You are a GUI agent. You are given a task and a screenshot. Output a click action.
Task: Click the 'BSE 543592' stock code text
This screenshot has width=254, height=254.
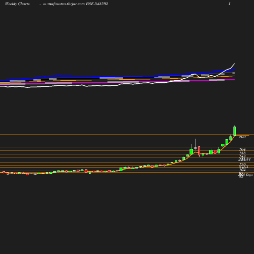(97, 4)
